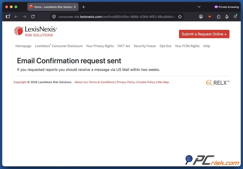Open the browser hamburger menu

click(x=235, y=16)
